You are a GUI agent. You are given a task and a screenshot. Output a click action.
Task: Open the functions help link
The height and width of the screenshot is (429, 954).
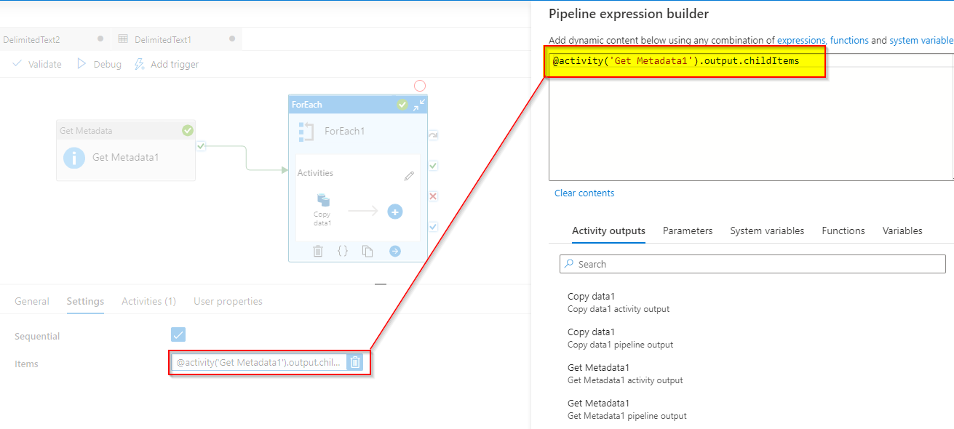849,41
